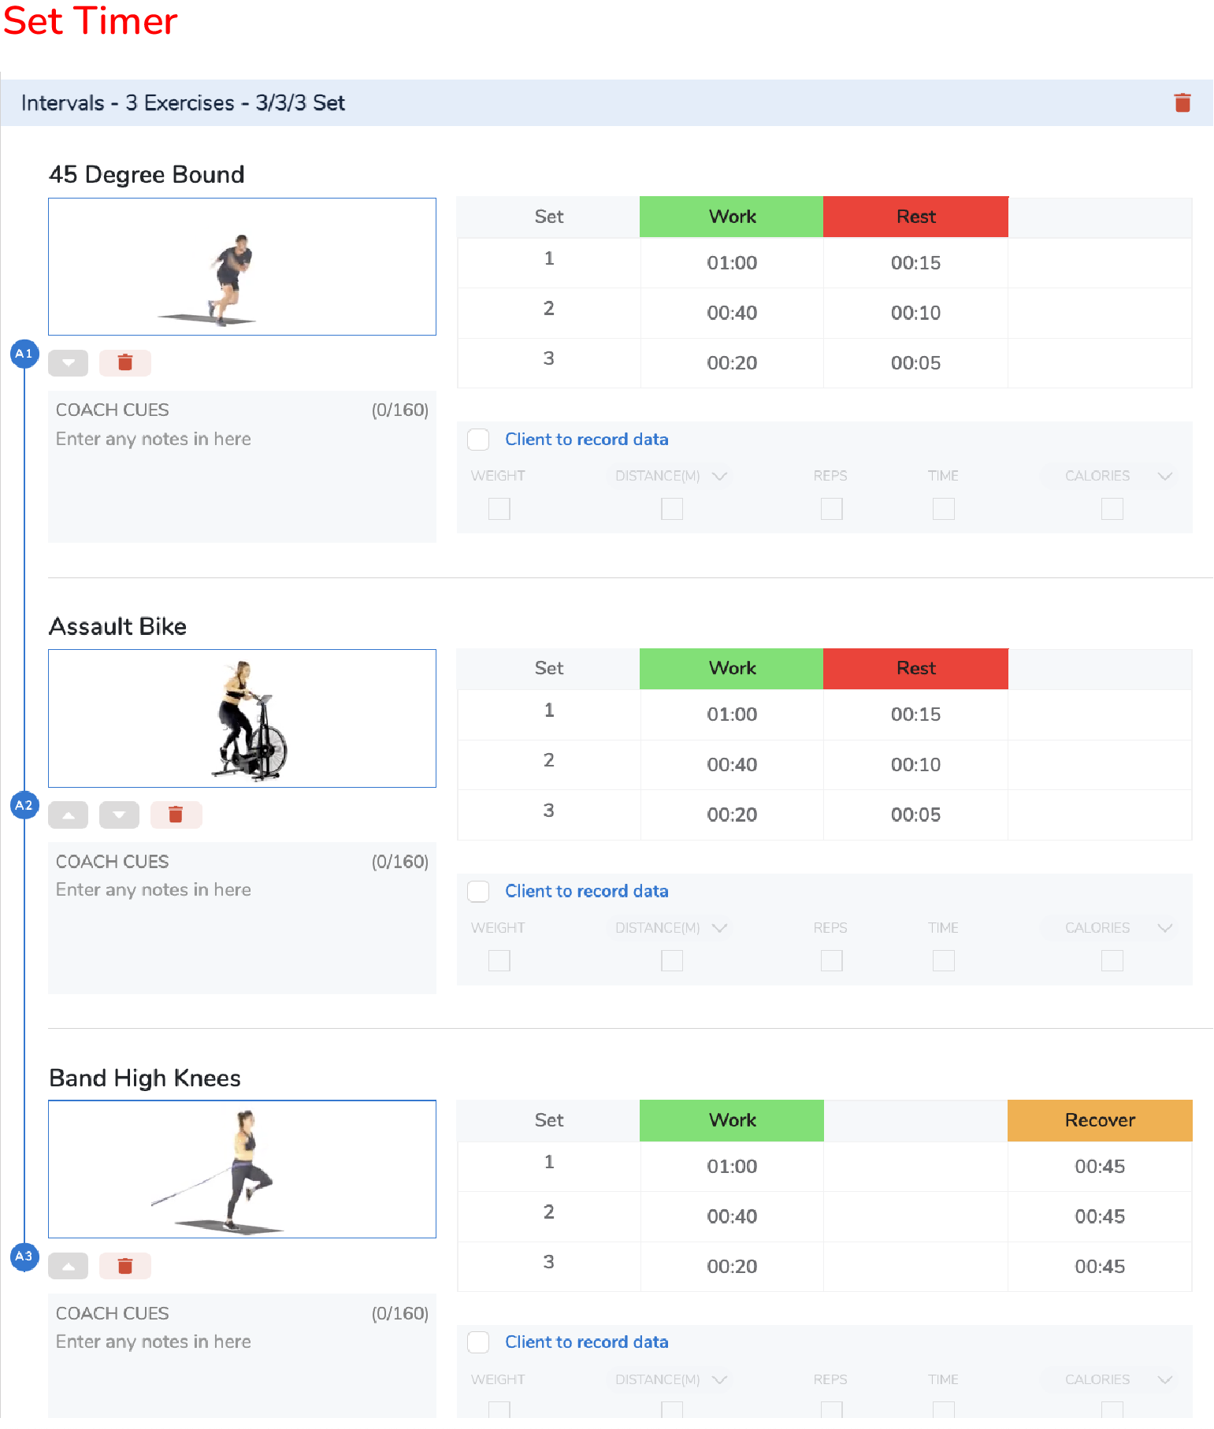Delete the 45 Degree Bound exercise
This screenshot has width=1214, height=1429.
(x=124, y=363)
